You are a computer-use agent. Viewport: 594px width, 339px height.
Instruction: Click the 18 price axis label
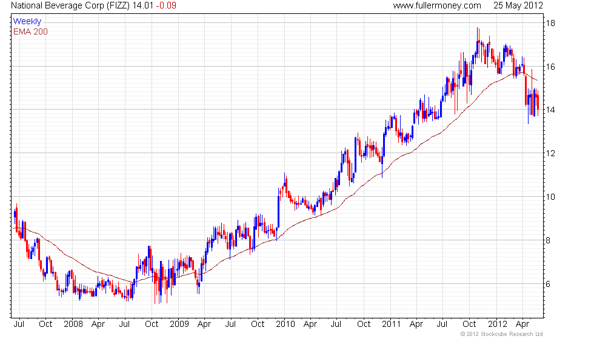pos(552,24)
